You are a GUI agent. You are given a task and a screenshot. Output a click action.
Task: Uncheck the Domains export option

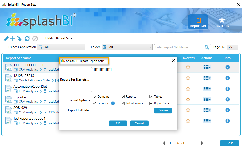tap(95, 97)
